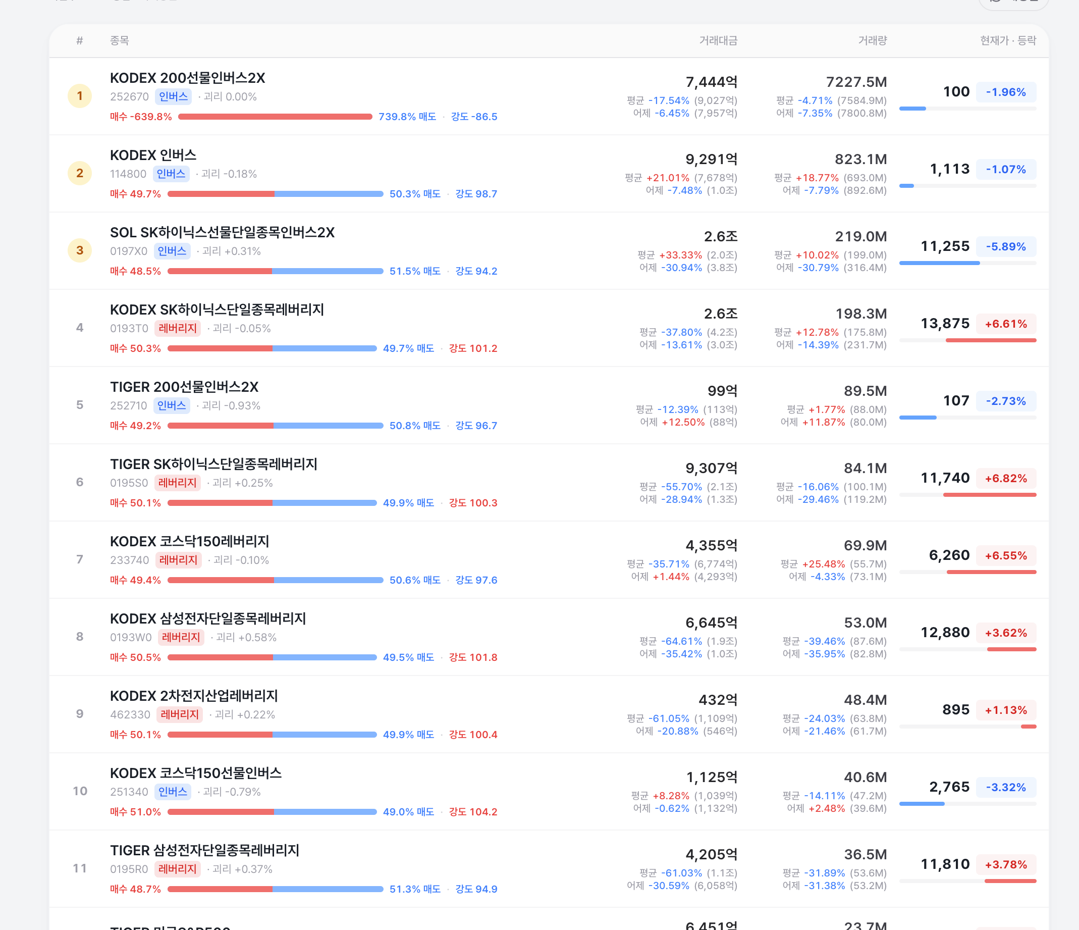This screenshot has width=1079, height=930.
Task: Open TIGER SK하이닉스단일종목레버리지 stock name
Action: point(213,463)
